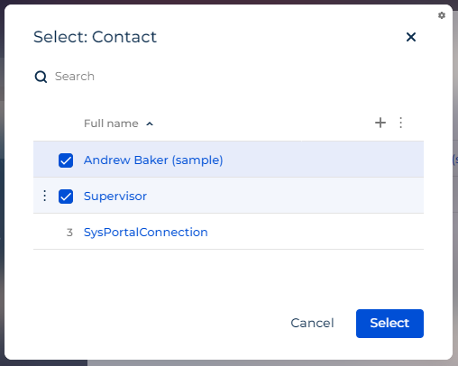Close the Select: Contact dialog

411,37
